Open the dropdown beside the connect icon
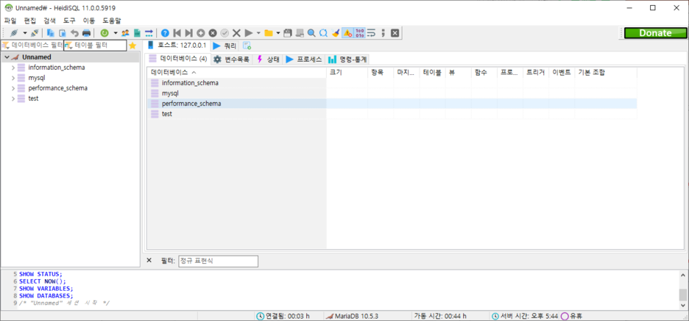Screen dimensions: 689x321 point(25,33)
